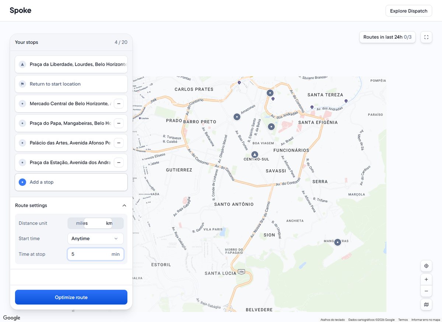This screenshot has height=322, width=442.
Task: Click the Time at stop field
Action: pyautogui.click(x=95, y=254)
